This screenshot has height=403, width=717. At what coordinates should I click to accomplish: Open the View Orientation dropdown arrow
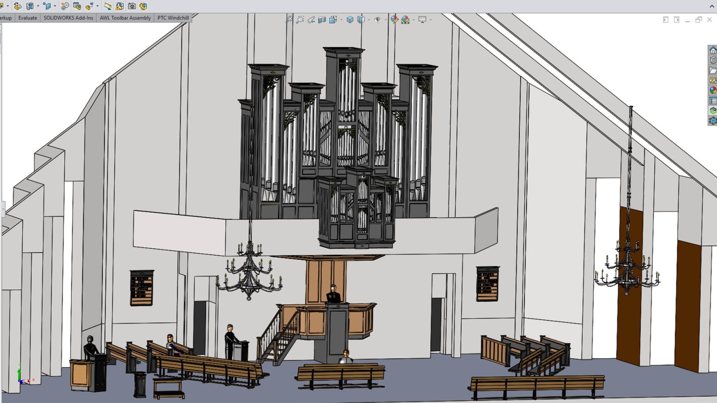click(341, 20)
